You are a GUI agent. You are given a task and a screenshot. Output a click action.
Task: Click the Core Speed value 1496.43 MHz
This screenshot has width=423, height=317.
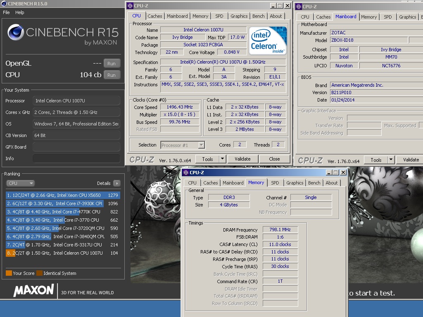[180, 107]
